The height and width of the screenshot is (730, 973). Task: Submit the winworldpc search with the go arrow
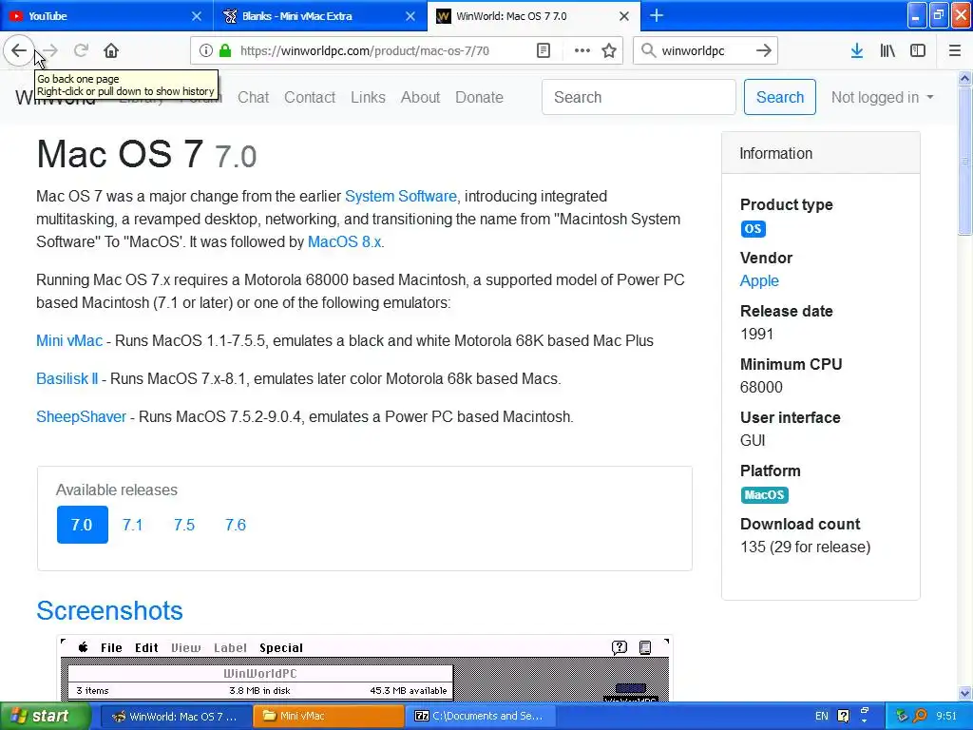pos(764,51)
